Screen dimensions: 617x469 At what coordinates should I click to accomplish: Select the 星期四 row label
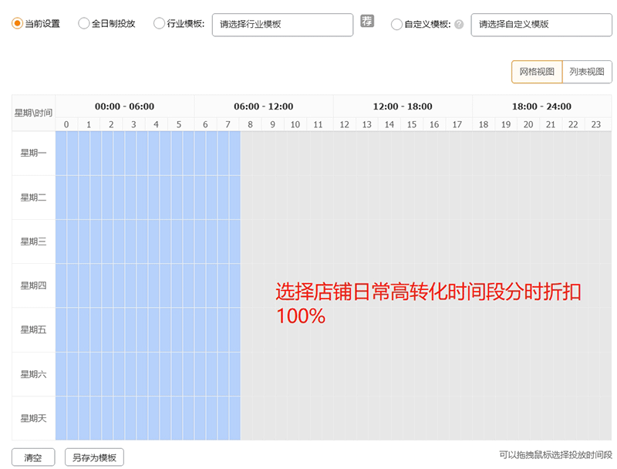click(x=33, y=285)
